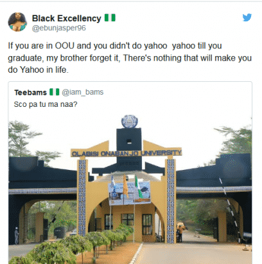Open Black Excellency's profile avatar
The width and height of the screenshot is (262, 264).
(17, 22)
